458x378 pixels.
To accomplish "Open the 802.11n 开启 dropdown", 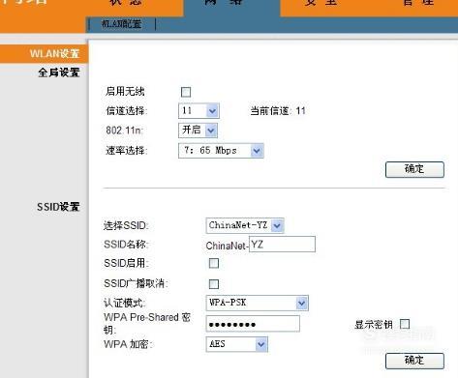I will point(198,131).
